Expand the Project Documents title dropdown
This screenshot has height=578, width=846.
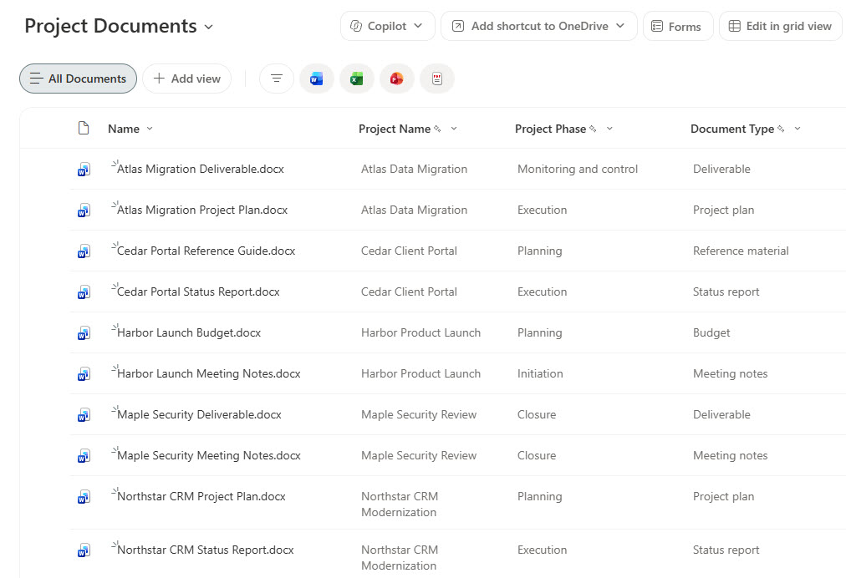pos(209,27)
